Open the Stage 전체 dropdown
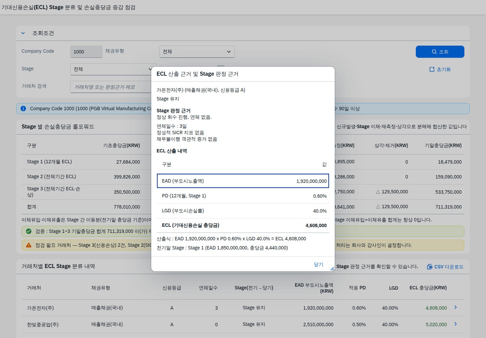 [113, 69]
